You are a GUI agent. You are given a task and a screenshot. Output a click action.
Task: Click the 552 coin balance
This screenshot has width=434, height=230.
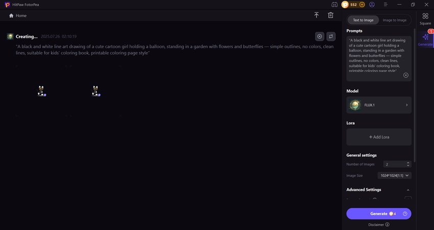coord(353,5)
